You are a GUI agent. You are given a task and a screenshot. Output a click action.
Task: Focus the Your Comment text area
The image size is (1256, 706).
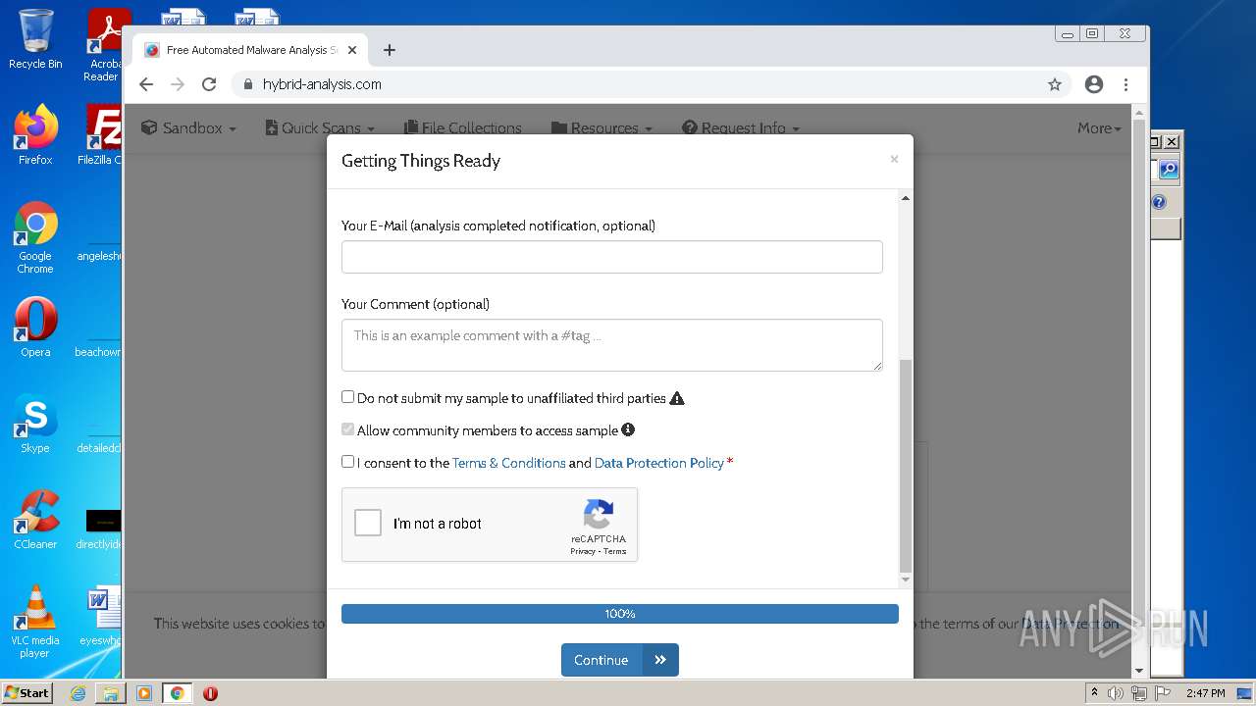pyautogui.click(x=612, y=345)
